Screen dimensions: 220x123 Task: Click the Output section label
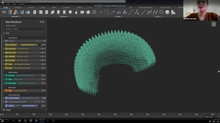click(8, 110)
